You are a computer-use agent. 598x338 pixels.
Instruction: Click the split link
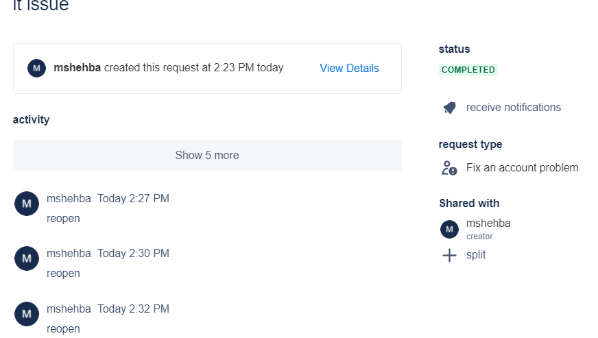476,255
